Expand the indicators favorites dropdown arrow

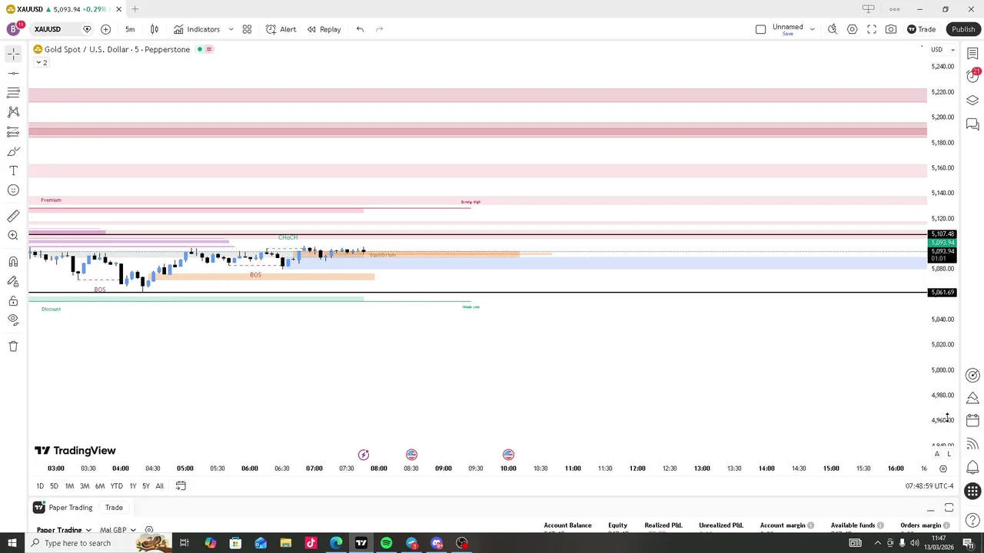click(x=231, y=29)
